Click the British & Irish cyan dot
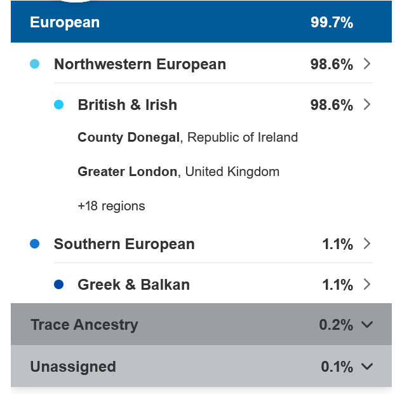The height and width of the screenshot is (394, 395). (59, 105)
